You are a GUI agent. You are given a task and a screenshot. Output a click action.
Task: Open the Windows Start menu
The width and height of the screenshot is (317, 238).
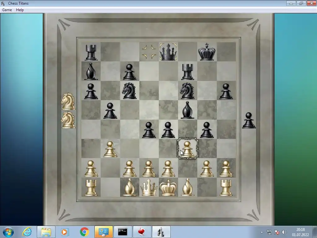(x=8, y=232)
